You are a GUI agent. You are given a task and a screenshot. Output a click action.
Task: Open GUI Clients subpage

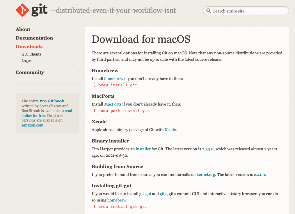[31, 54]
